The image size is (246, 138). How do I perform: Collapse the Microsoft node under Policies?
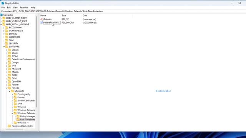pos(9,91)
